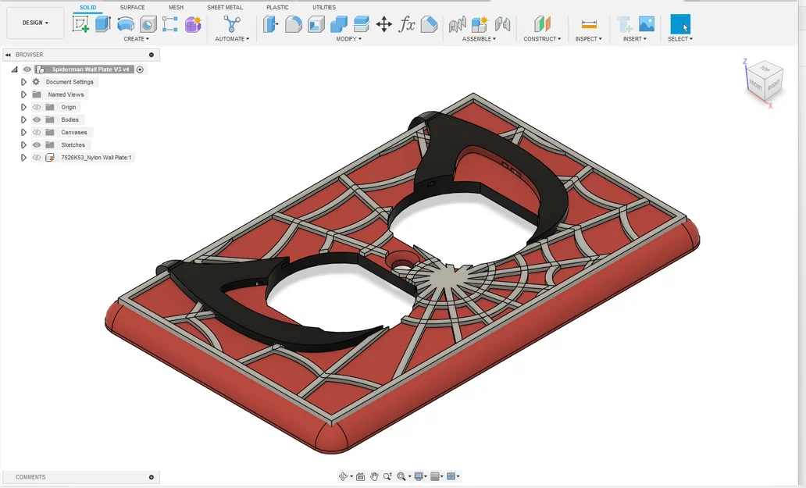
Task: Click the Insert Derive icon
Action: point(625,23)
